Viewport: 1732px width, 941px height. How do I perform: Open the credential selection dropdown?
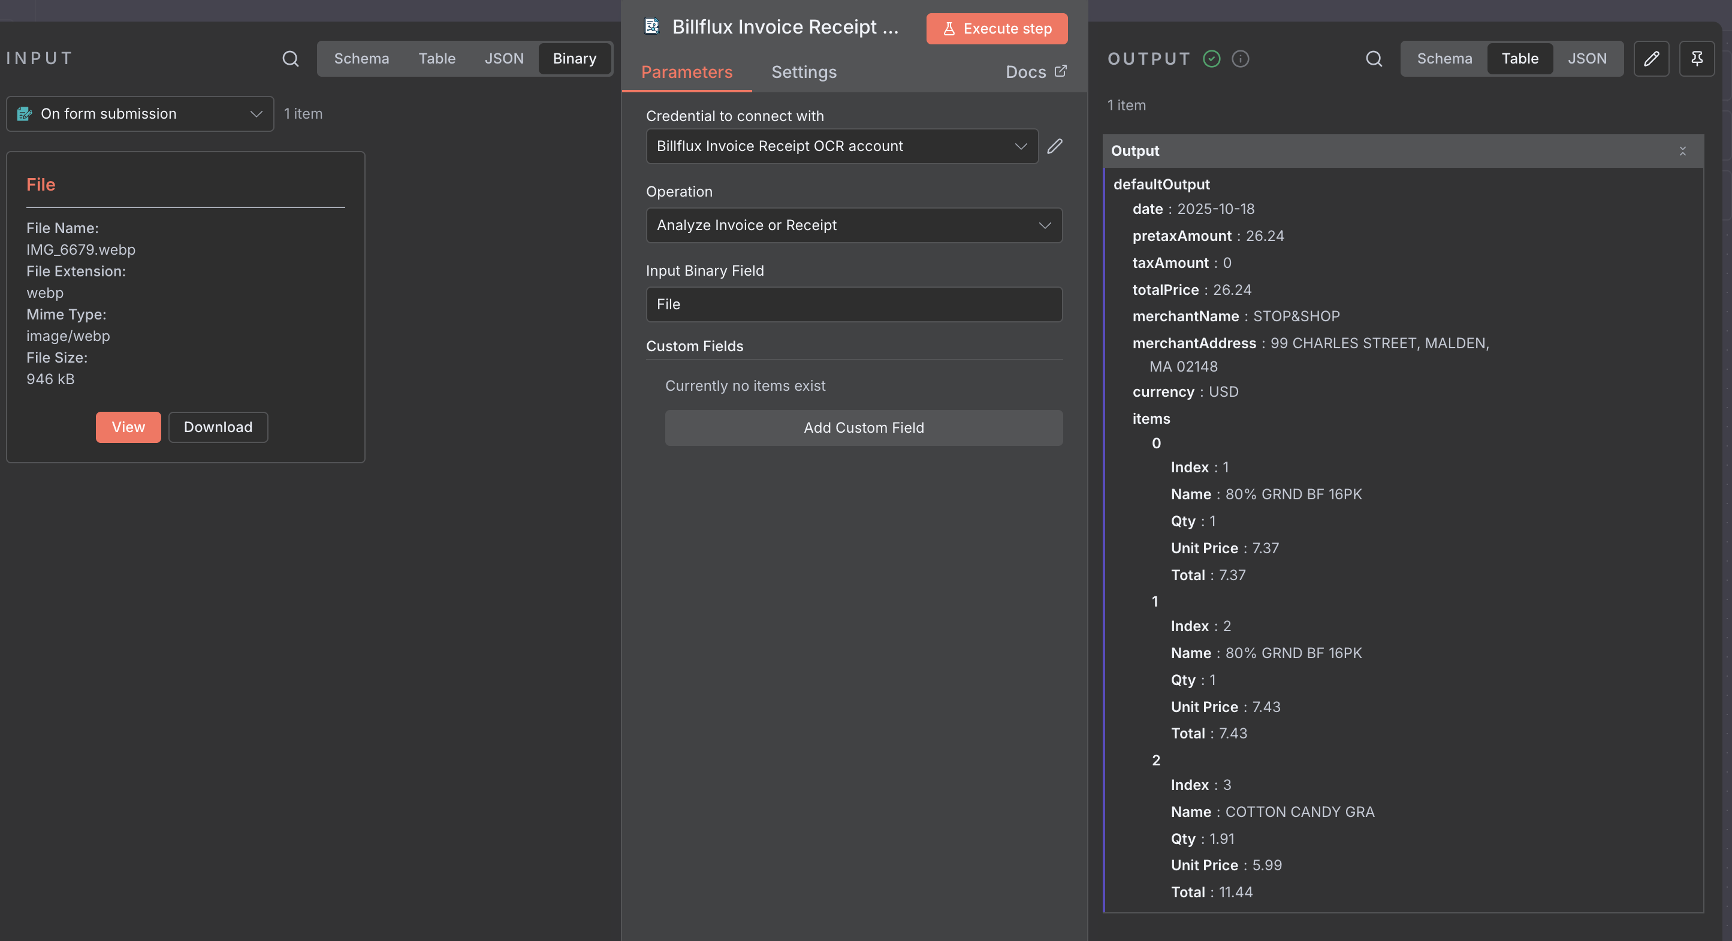tap(842, 146)
